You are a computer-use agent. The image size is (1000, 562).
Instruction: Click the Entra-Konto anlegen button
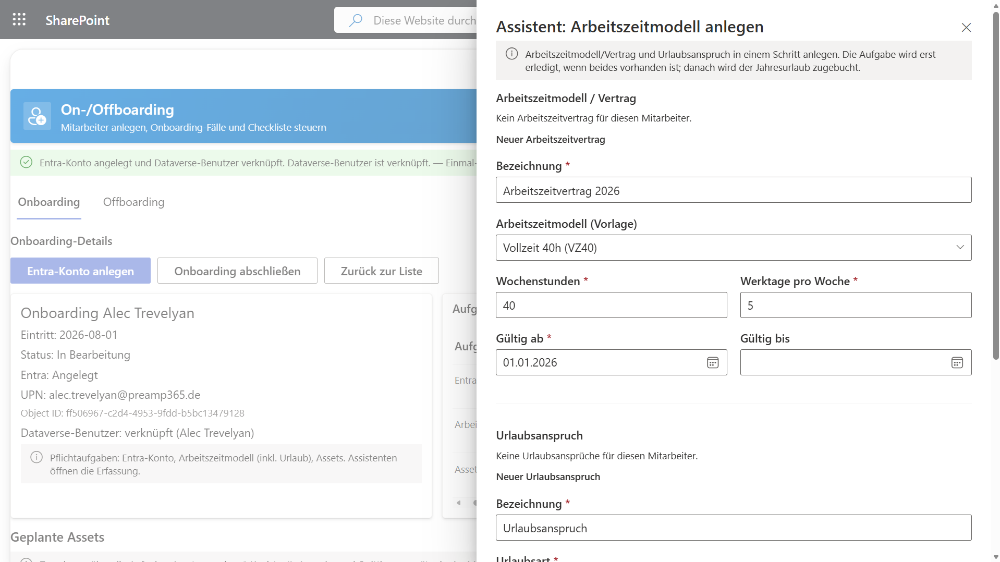[x=80, y=271]
